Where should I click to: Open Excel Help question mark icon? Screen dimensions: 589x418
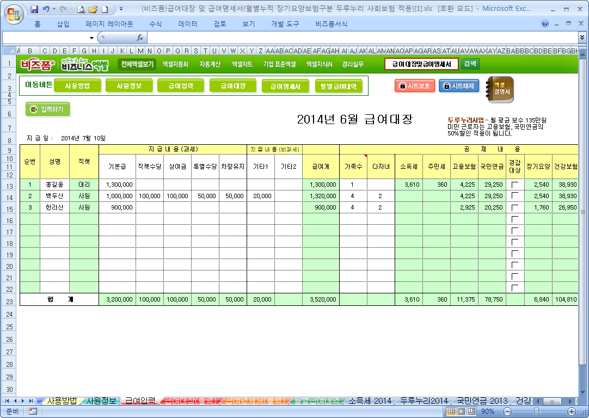[x=545, y=24]
